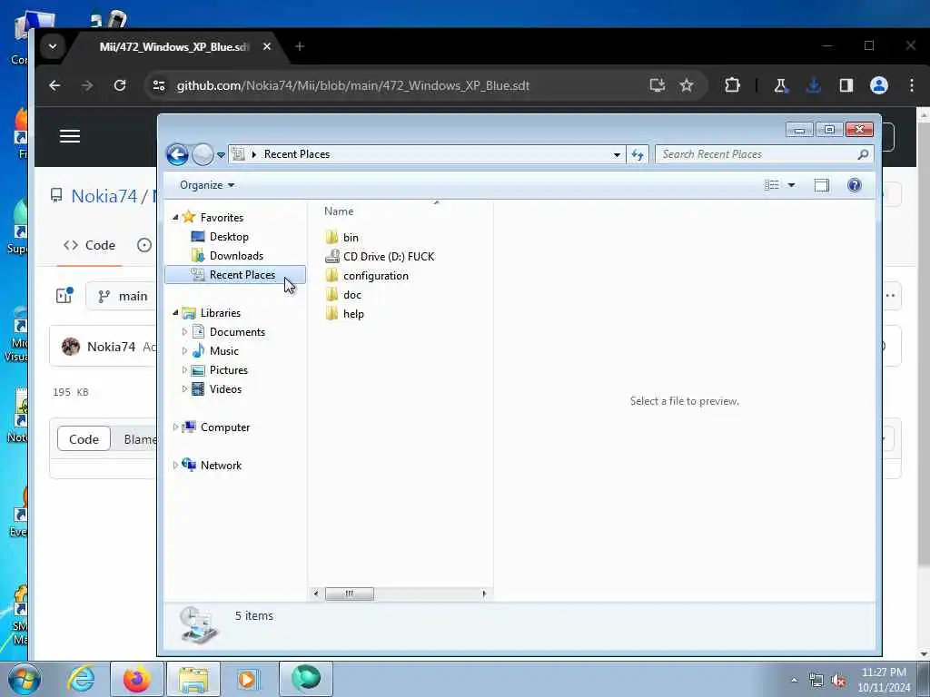This screenshot has height=697, width=930.
Task: Expand the Music library node
Action: 184,351
